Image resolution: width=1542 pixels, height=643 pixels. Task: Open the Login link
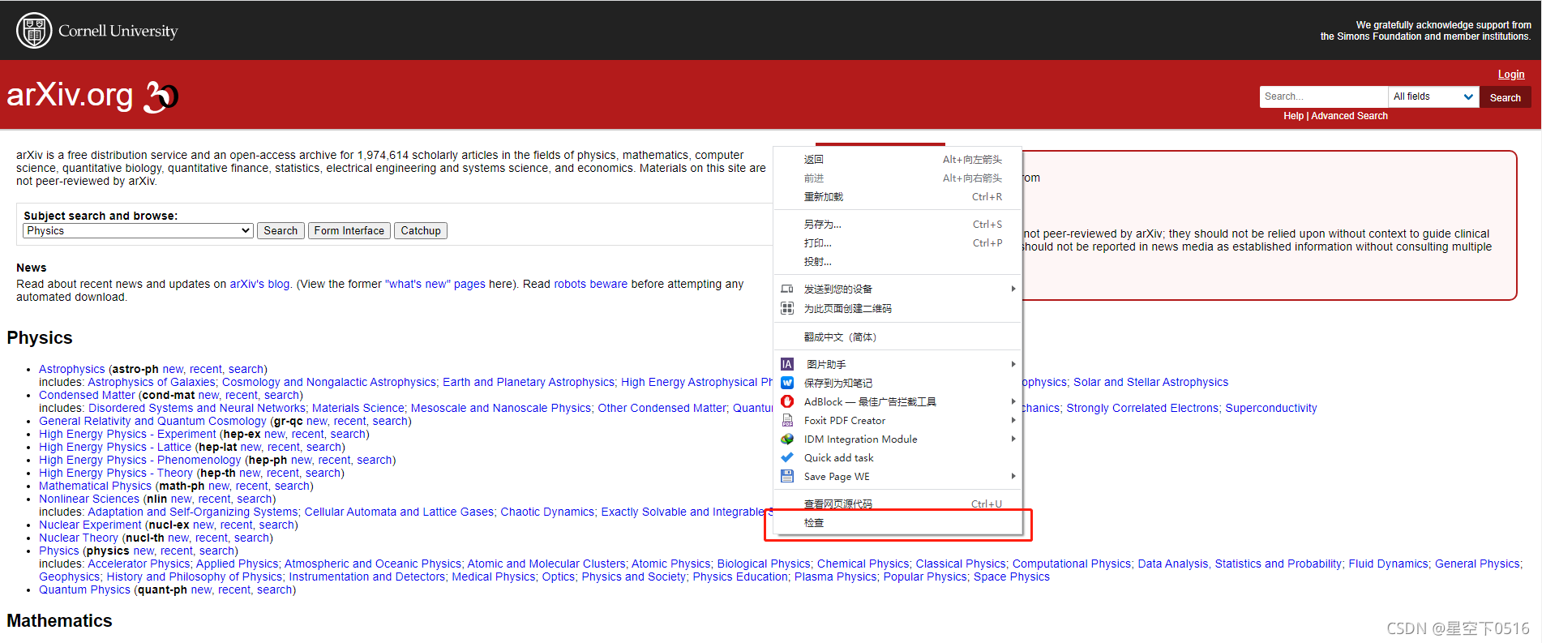point(1511,74)
